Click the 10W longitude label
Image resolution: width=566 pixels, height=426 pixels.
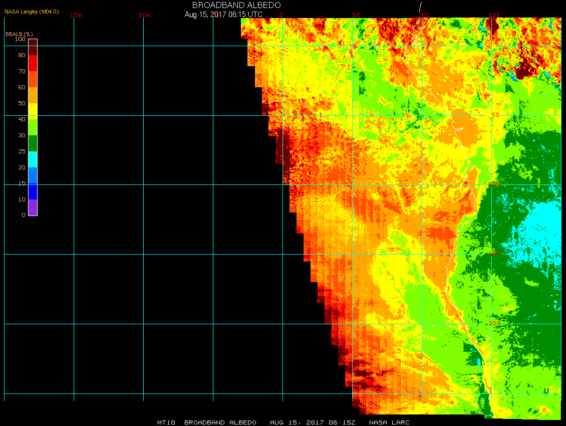pyautogui.click(x=144, y=15)
